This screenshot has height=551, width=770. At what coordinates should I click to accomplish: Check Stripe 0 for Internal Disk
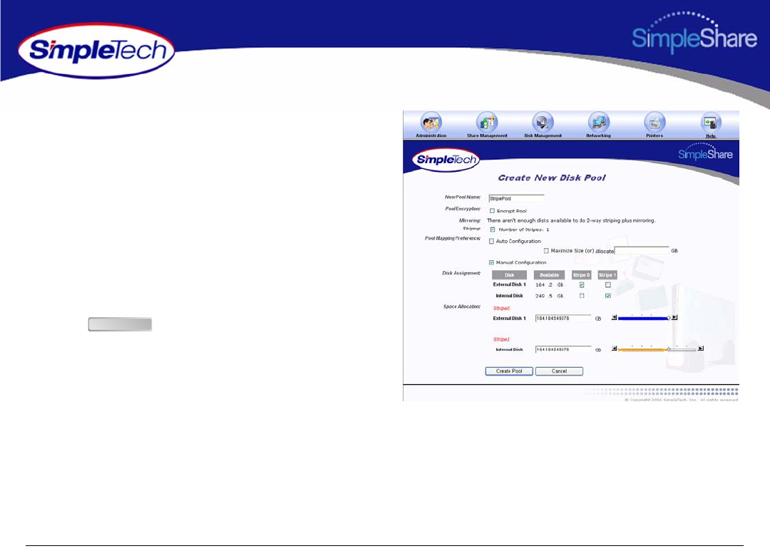[x=582, y=296]
